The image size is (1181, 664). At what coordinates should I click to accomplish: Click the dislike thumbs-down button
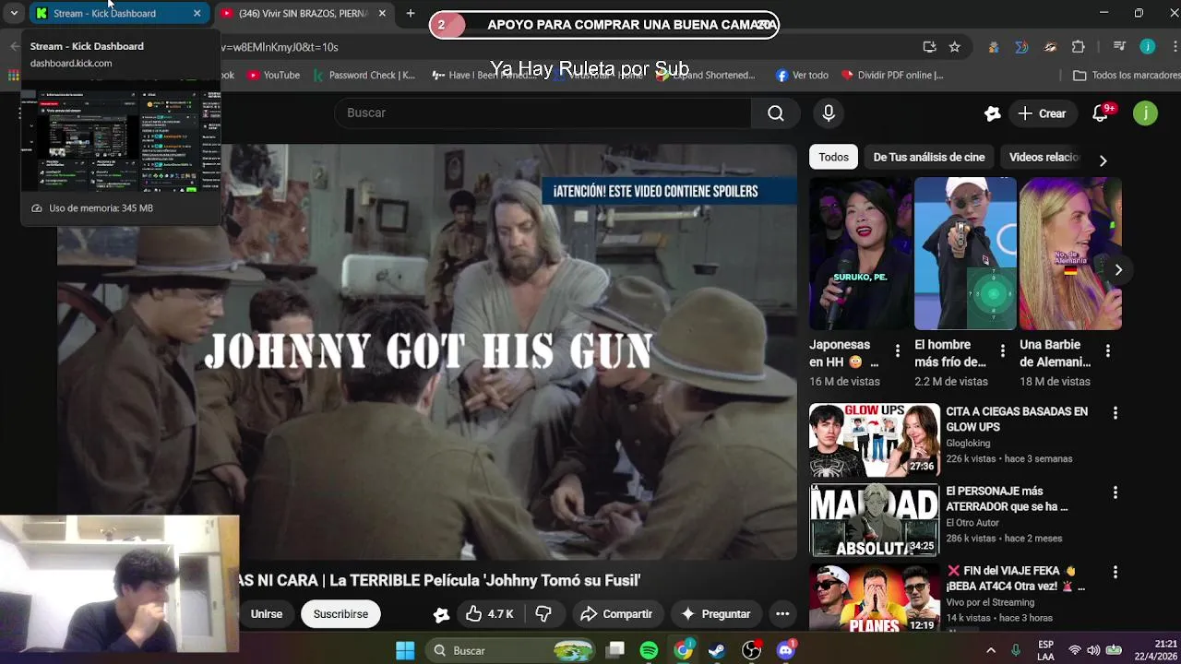(x=543, y=614)
